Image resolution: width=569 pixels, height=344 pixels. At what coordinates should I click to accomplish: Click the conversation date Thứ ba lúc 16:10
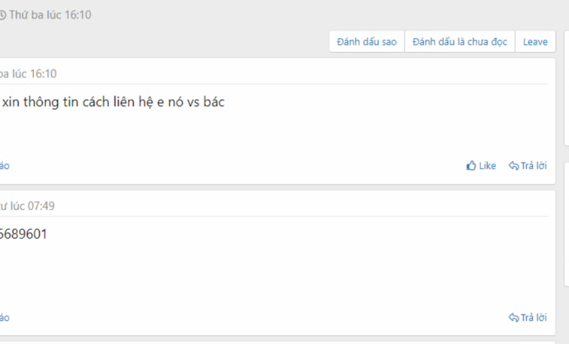pos(50,15)
